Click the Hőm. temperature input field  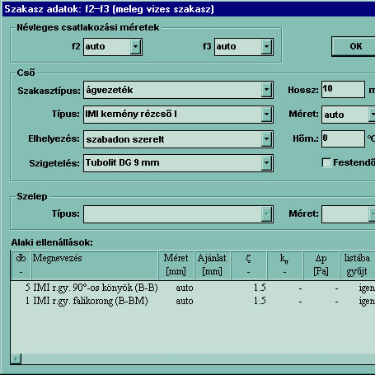pos(343,138)
